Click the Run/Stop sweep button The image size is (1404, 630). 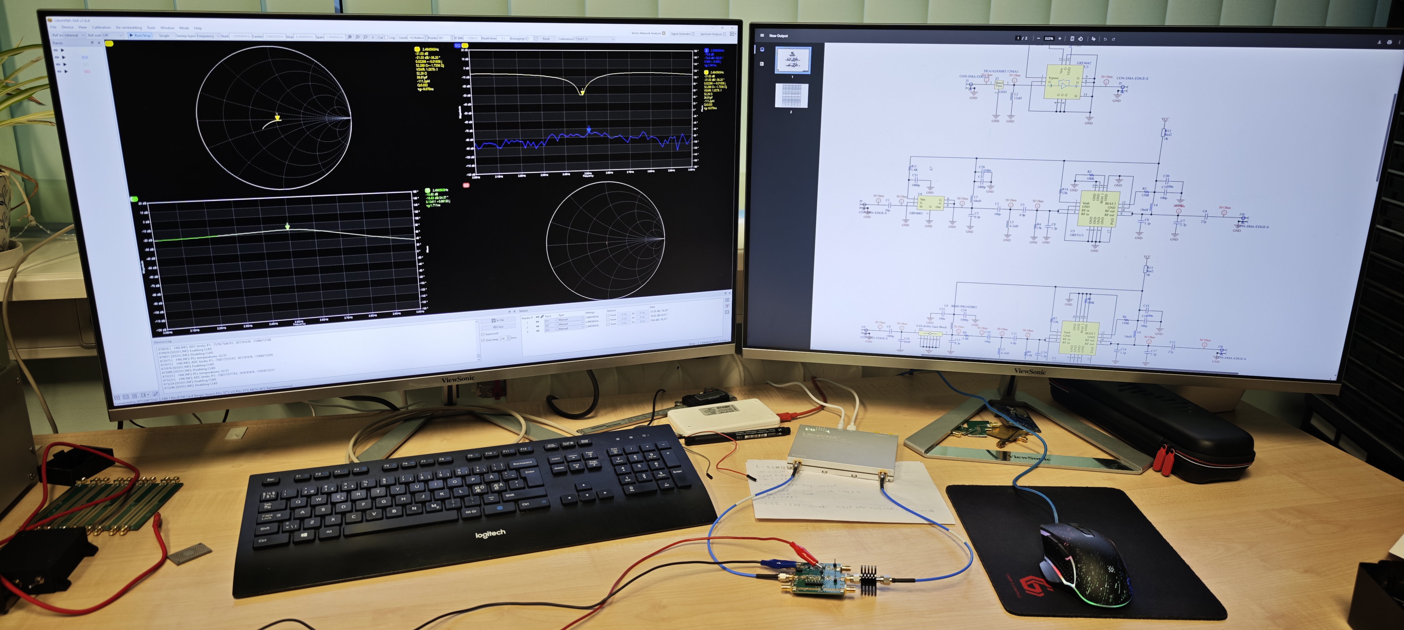140,35
